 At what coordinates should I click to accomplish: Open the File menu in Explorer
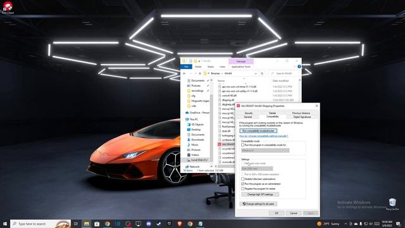click(x=186, y=66)
